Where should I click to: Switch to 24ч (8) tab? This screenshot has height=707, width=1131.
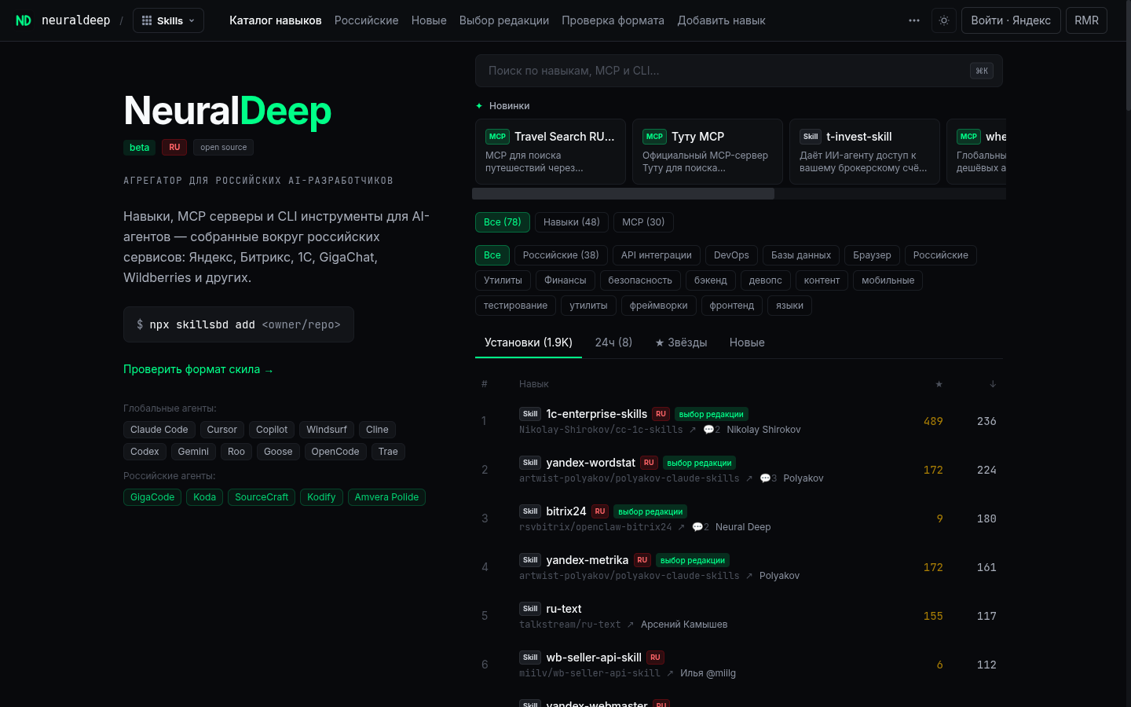coord(613,343)
